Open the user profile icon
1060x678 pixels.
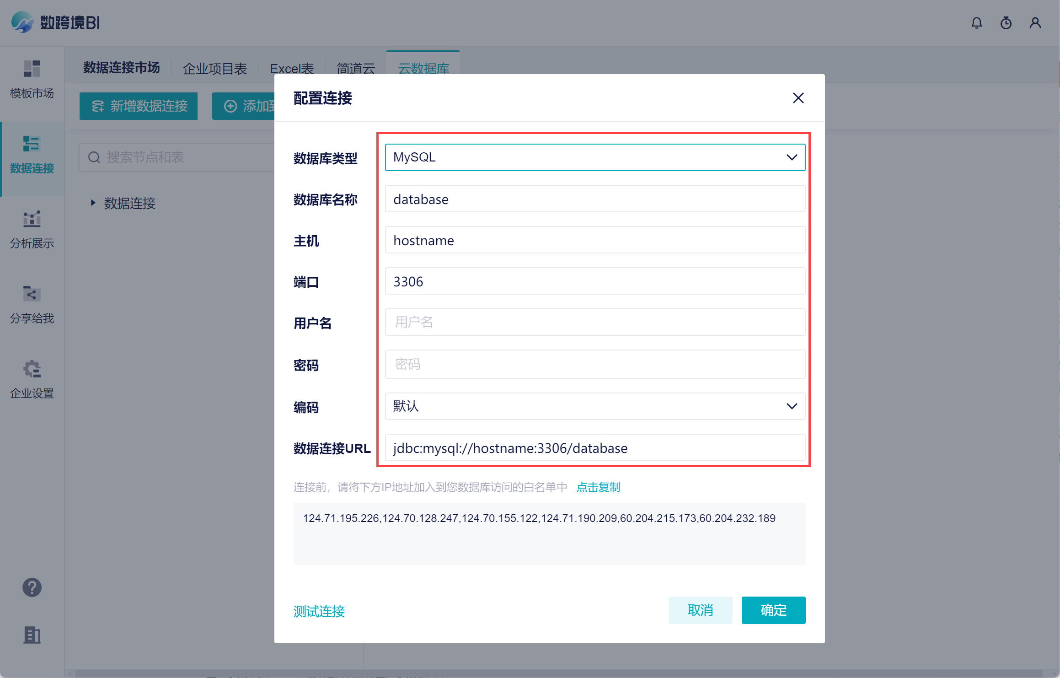click(x=1035, y=23)
